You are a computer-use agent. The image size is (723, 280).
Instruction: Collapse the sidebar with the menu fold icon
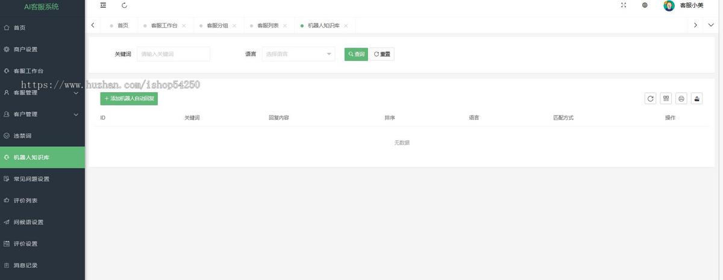tap(103, 5)
